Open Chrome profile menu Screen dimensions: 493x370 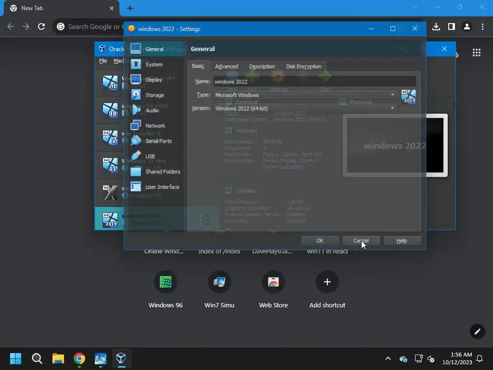(467, 27)
